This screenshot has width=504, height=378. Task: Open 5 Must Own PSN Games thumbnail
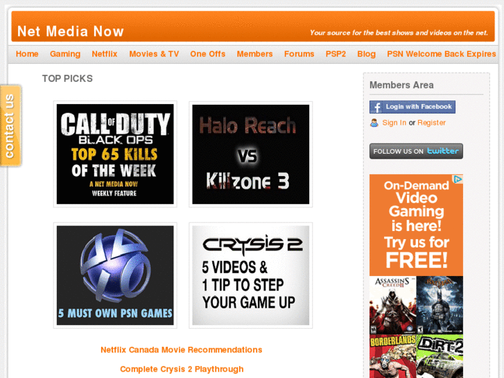[x=115, y=275]
